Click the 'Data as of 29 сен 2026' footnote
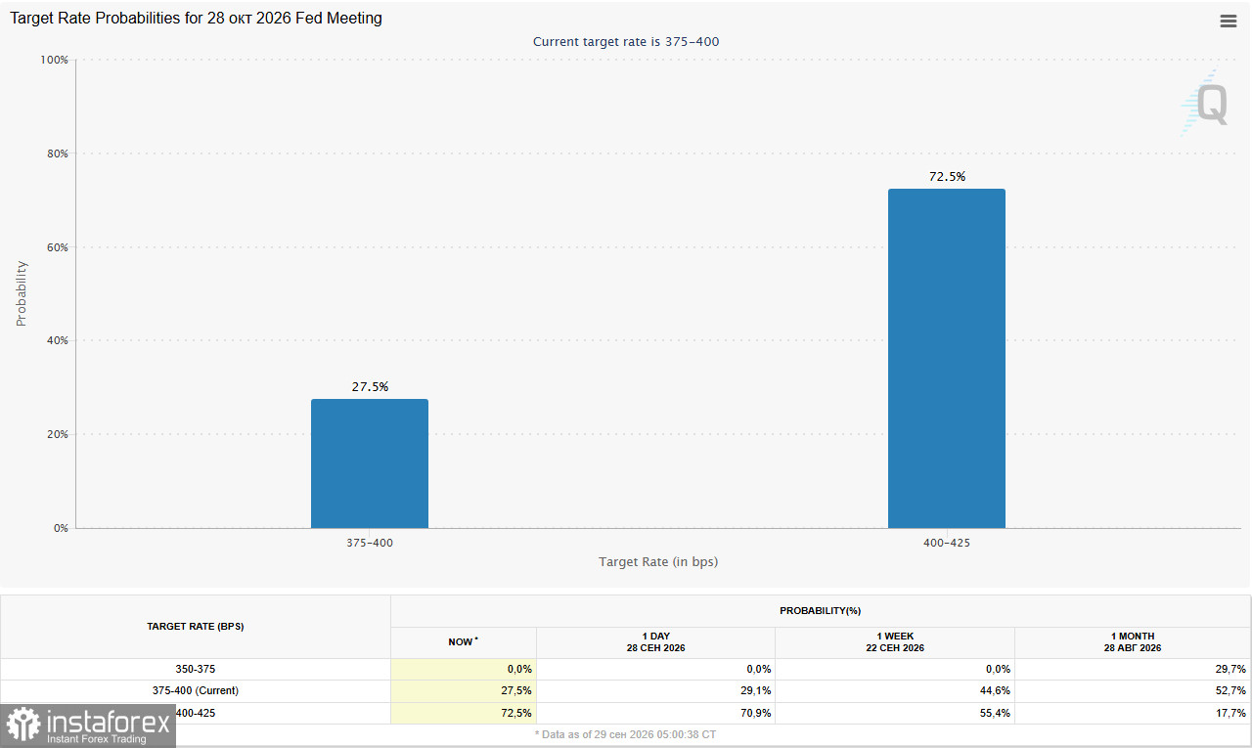Viewport: 1252px width, 748px height. [x=626, y=733]
